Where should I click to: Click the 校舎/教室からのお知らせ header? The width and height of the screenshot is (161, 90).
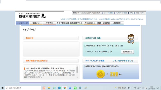51,61
